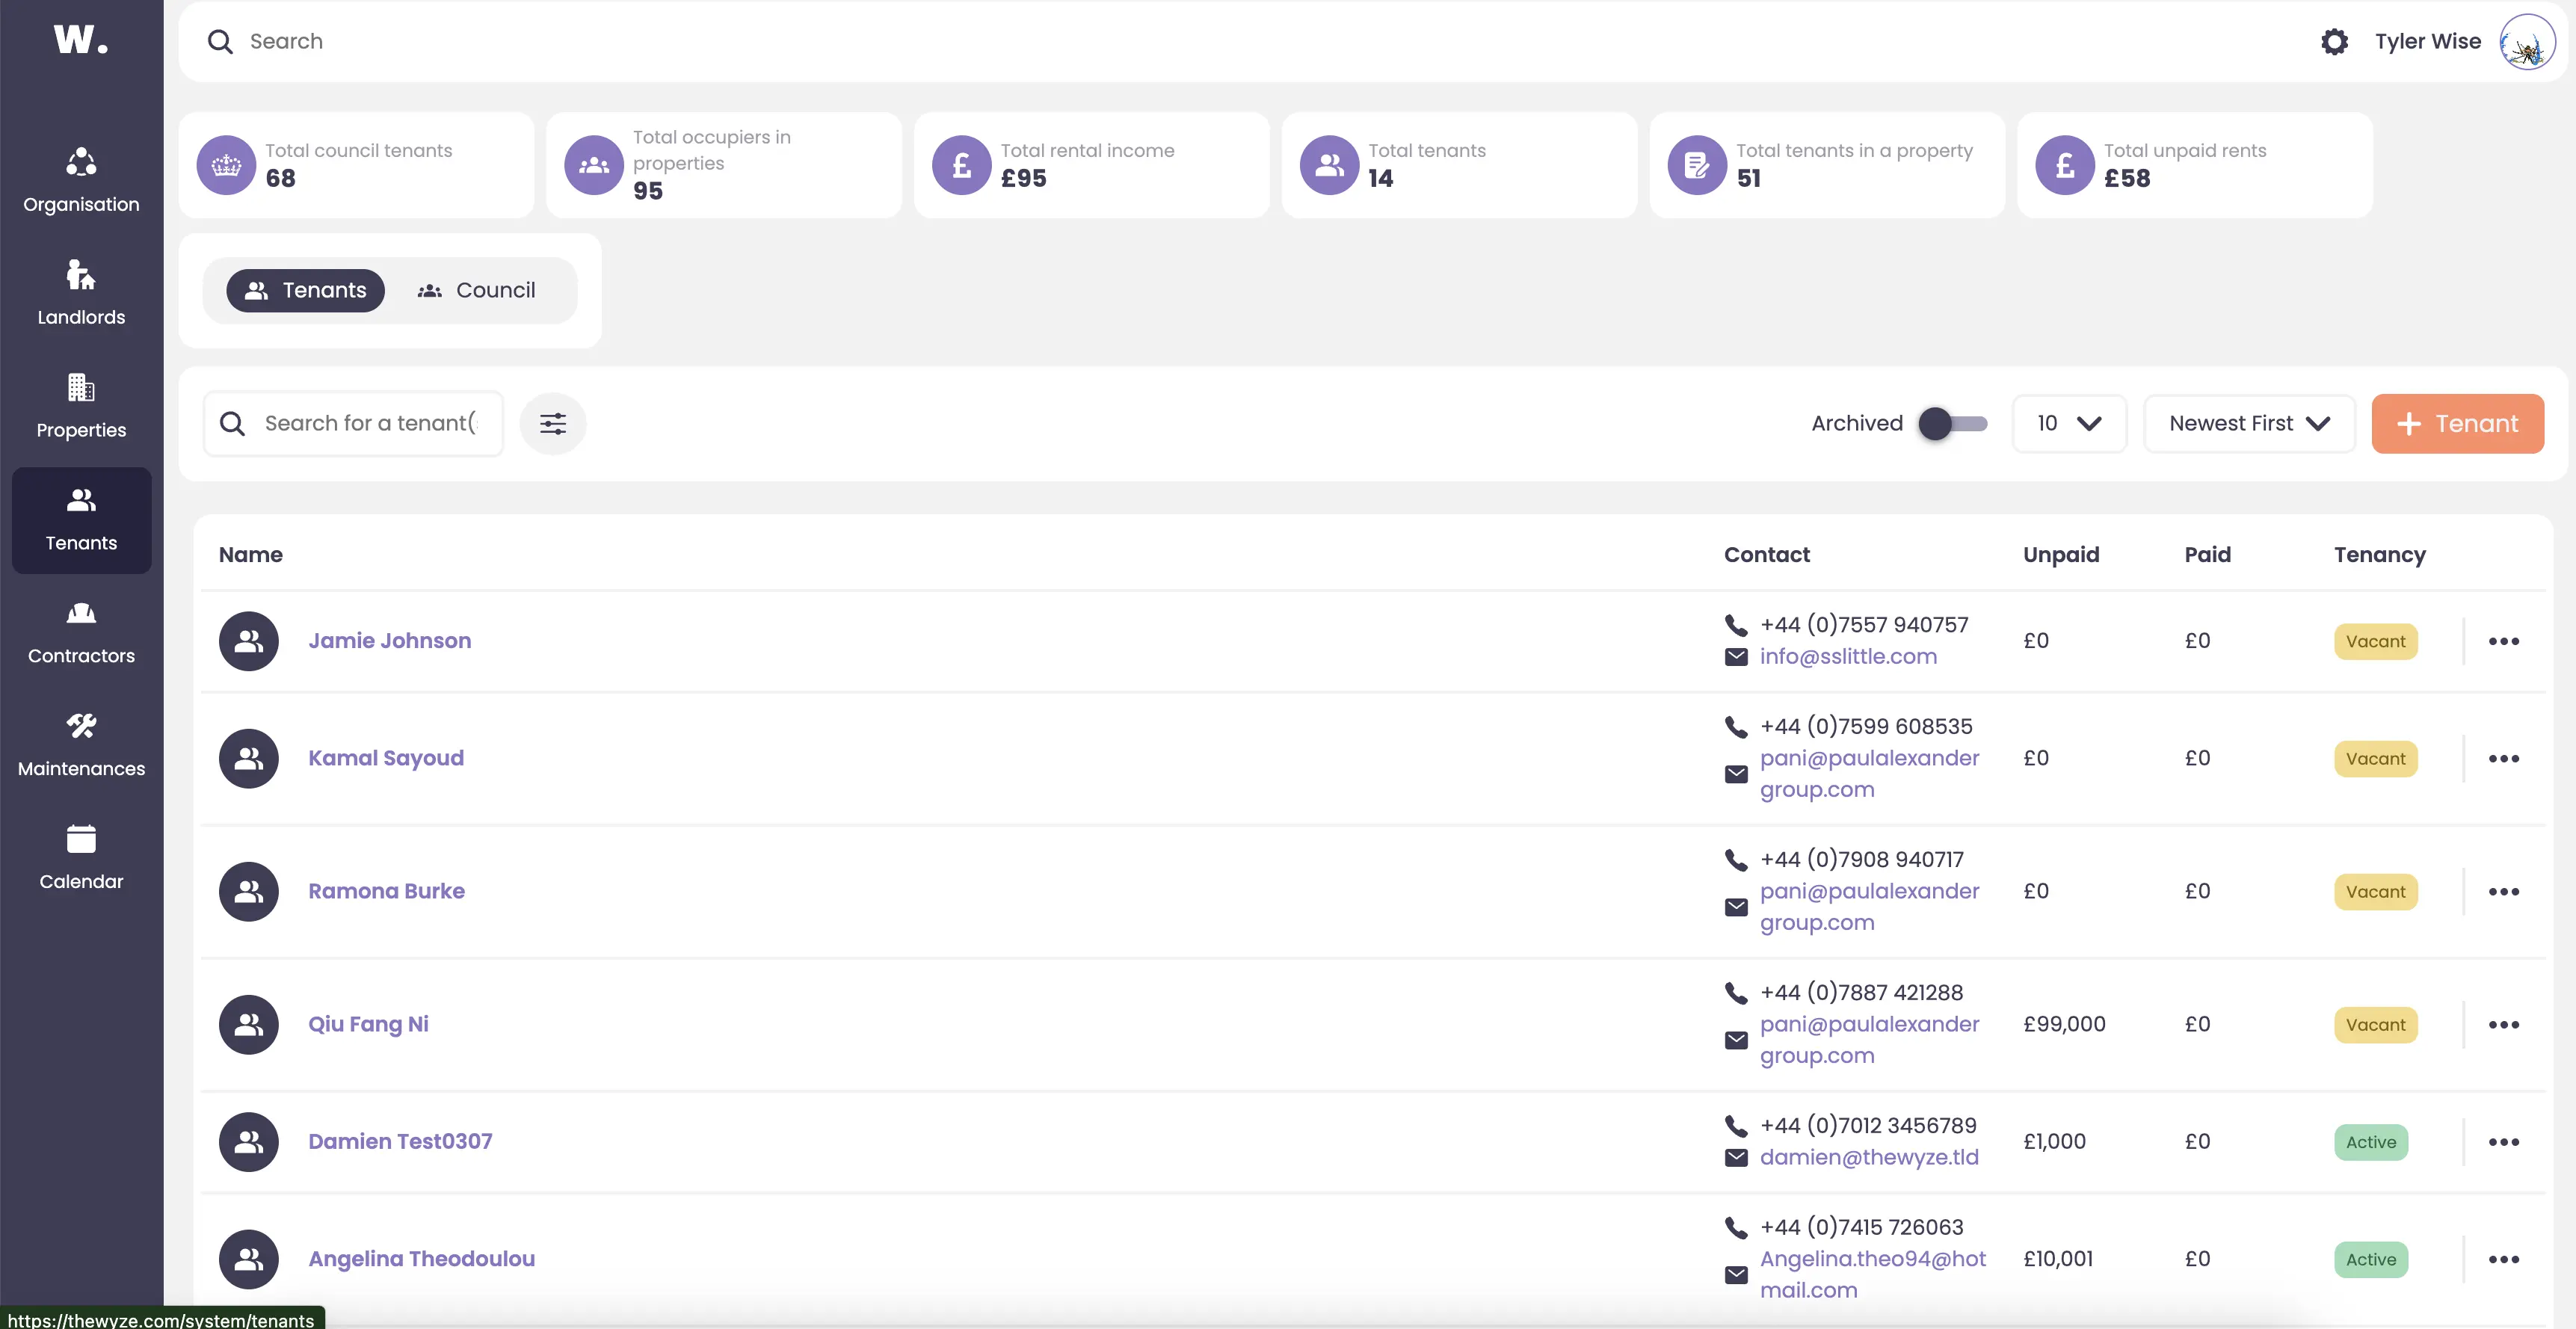Open Qiu Fang Ni tenant link
Screen dimensions: 2576x1329
368,1024
